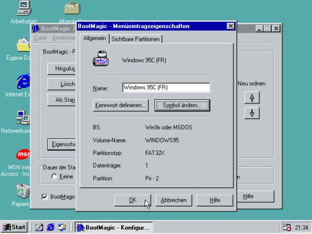This screenshot has width=312, height=234.
Task: Click the Name input field
Action: pos(166,87)
